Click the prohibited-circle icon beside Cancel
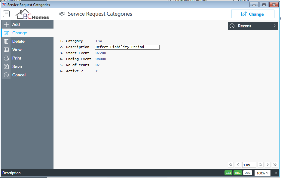This screenshot has width=281, height=178. 6,75
